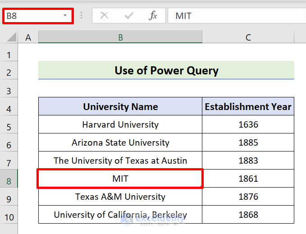Select the University of California, Berkeley cell

click(120, 215)
